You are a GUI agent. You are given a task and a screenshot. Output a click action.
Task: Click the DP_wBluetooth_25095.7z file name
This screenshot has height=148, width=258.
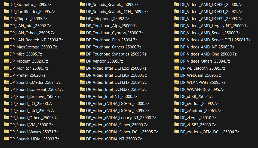pyautogui.click(x=202, y=68)
